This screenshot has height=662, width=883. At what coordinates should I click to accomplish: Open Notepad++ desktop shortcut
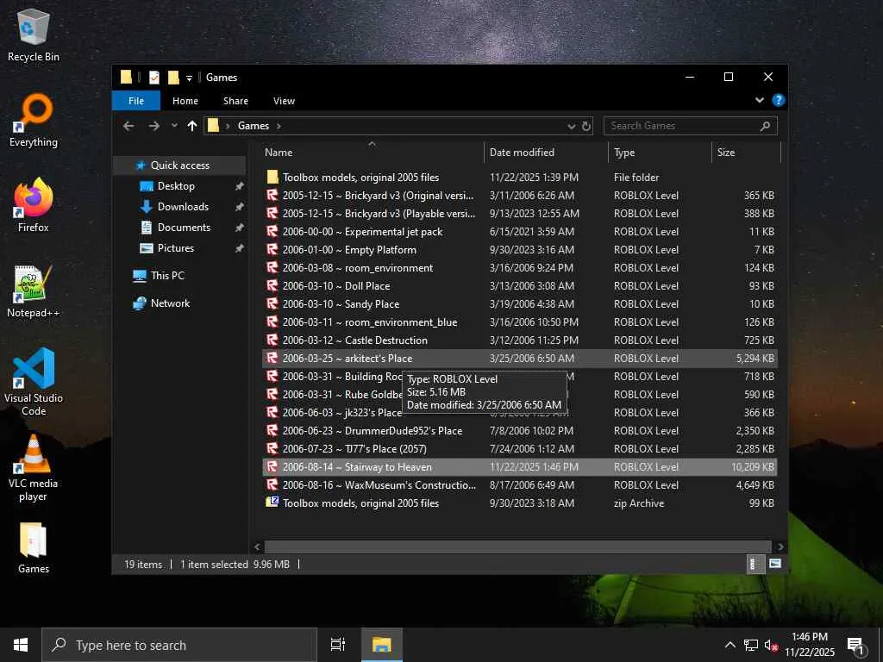tap(34, 291)
